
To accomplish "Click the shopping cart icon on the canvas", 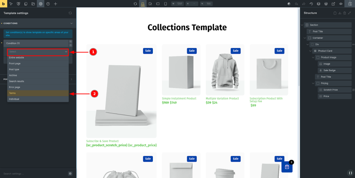I will [x=287, y=167].
